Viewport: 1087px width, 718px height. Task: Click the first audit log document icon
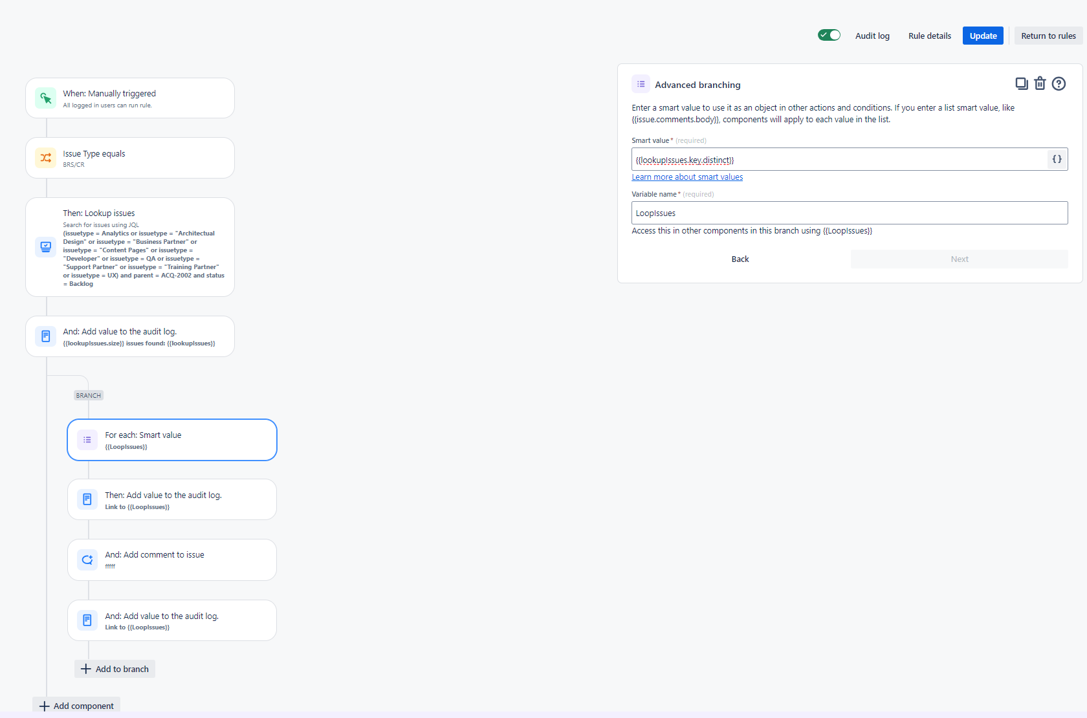(x=45, y=336)
